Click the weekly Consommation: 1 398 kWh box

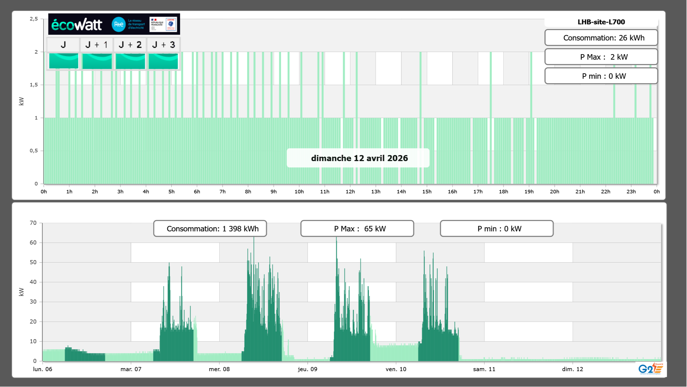point(210,229)
